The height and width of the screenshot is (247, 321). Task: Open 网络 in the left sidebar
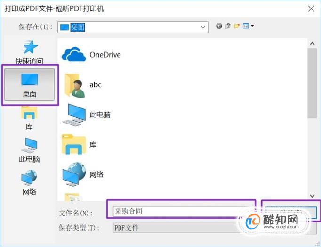pos(29,182)
